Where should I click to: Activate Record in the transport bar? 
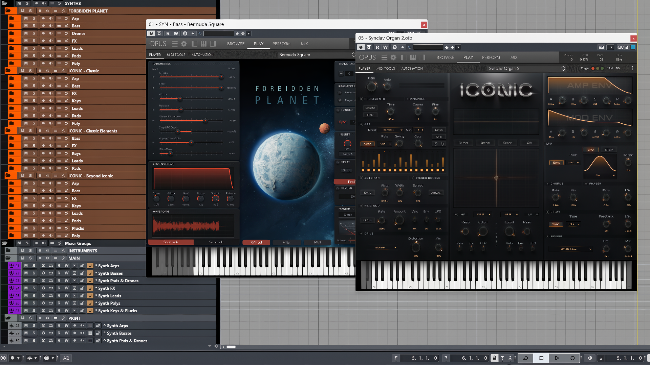572,358
